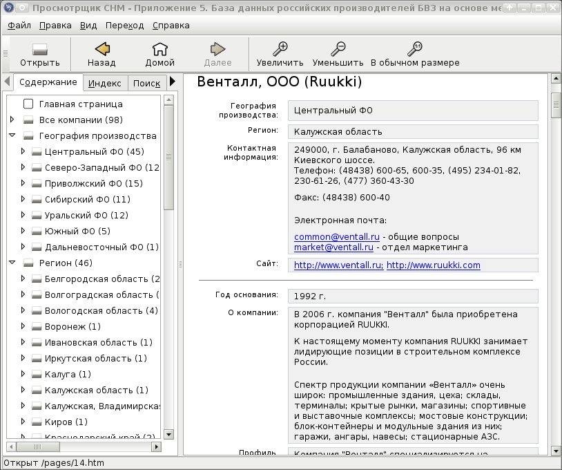Click page scrollbar up arrow
The height and width of the screenshot is (470, 562).
tap(556, 78)
